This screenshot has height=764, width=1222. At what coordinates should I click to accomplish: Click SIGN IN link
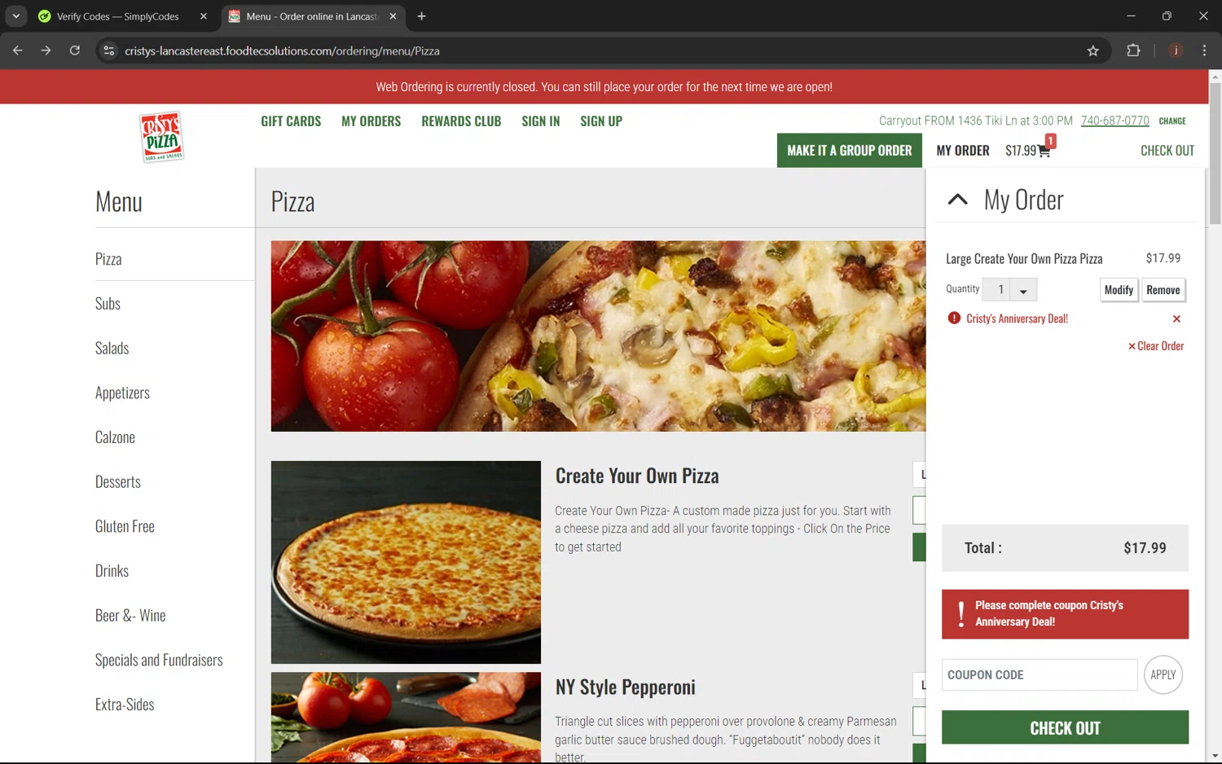coord(541,121)
